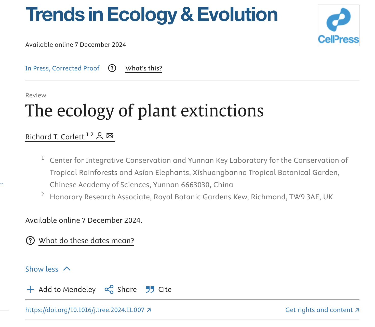Click the CellPress logo
This screenshot has height=327, width=375.
[338, 25]
